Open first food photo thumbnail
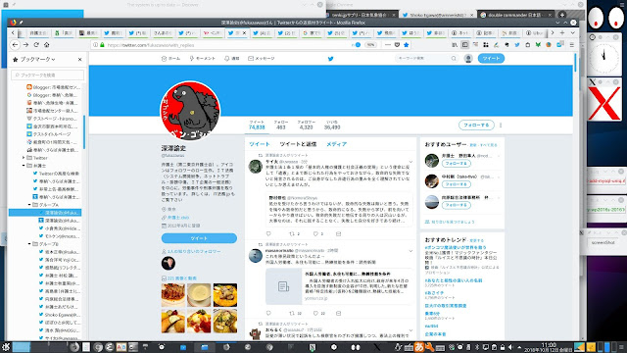This screenshot has width=627, height=353. (173, 295)
